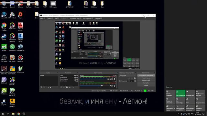
Task: Open the Инструменты menu in OBS
Action: [88, 18]
